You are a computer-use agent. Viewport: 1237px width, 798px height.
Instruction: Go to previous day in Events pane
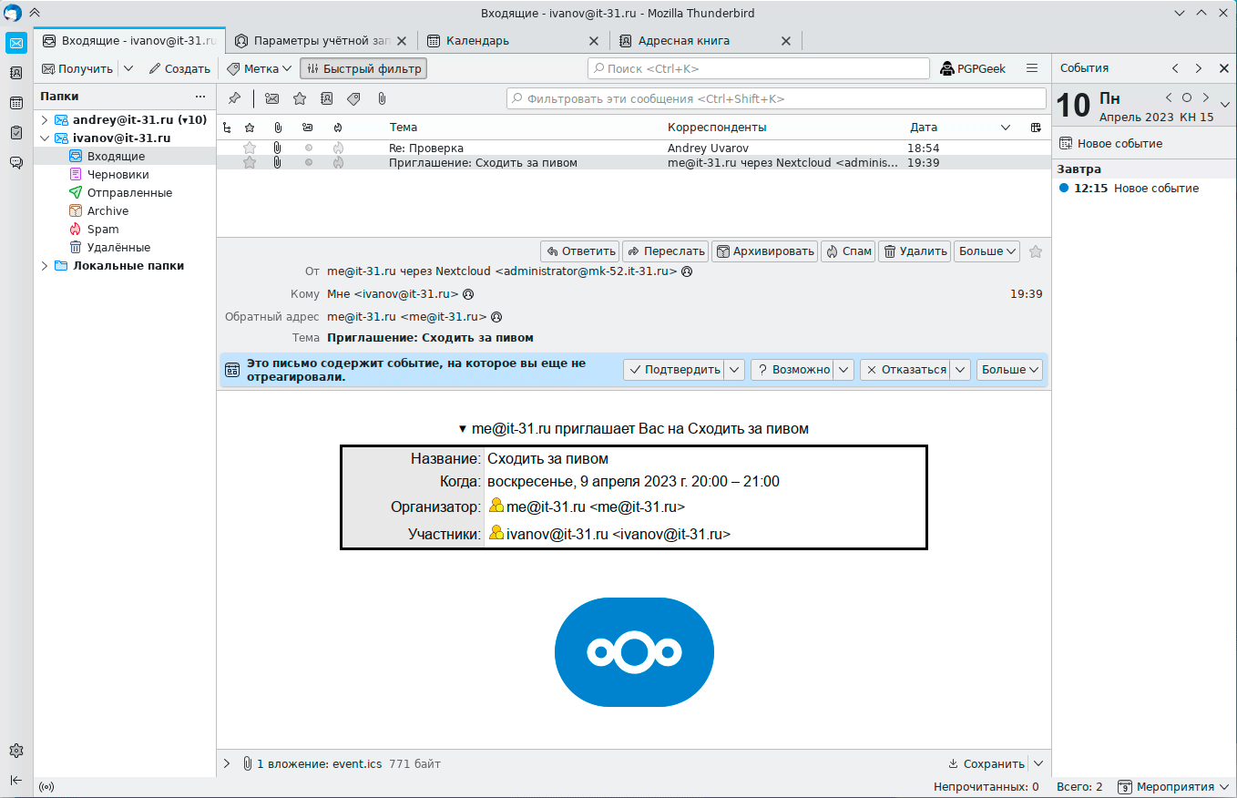point(1175,68)
